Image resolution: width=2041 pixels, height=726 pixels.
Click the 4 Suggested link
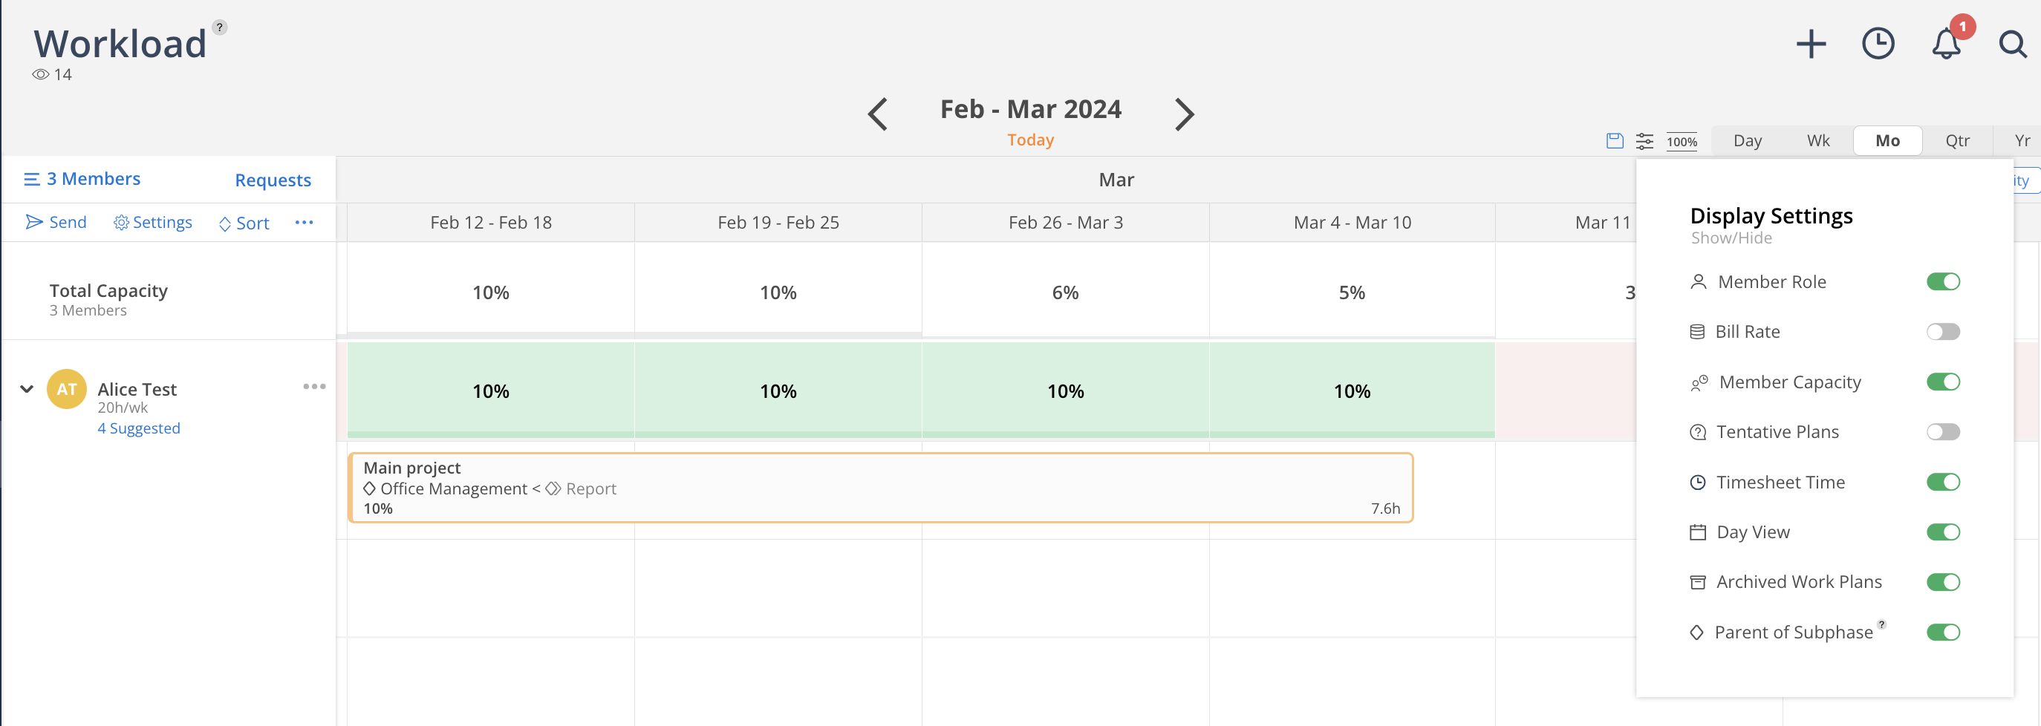point(139,428)
